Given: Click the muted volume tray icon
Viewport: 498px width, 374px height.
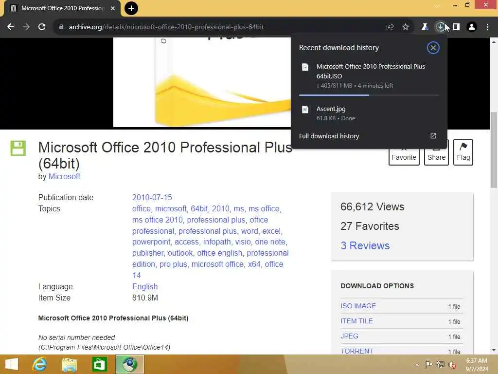Looking at the screenshot, I should (452, 365).
